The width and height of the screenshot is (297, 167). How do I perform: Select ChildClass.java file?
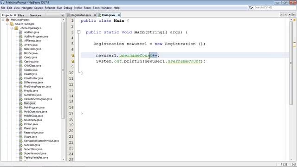pos(32,65)
